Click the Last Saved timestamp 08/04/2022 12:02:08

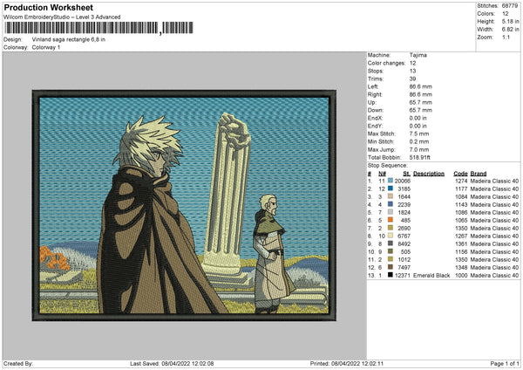click(187, 363)
